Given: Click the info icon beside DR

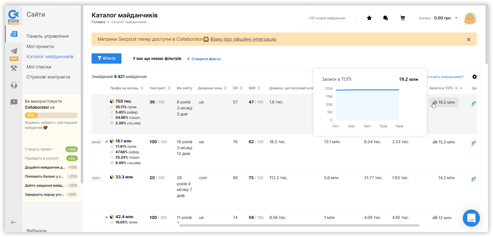Looking at the screenshot, I should point(241,88).
